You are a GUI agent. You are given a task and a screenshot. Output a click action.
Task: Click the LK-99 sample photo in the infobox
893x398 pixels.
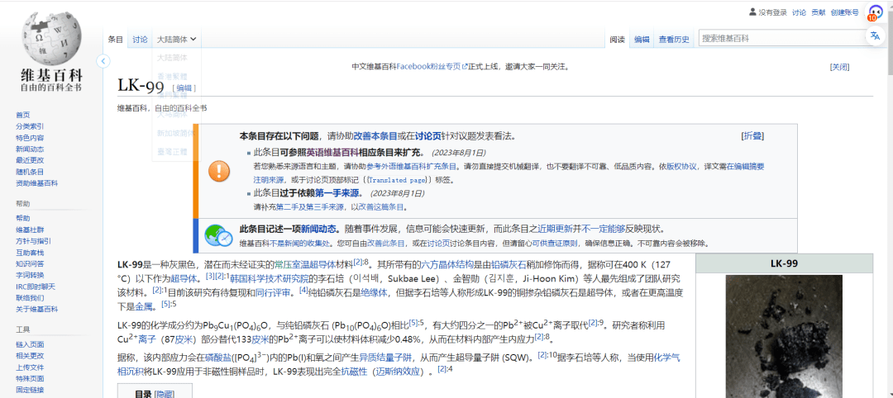(x=783, y=337)
